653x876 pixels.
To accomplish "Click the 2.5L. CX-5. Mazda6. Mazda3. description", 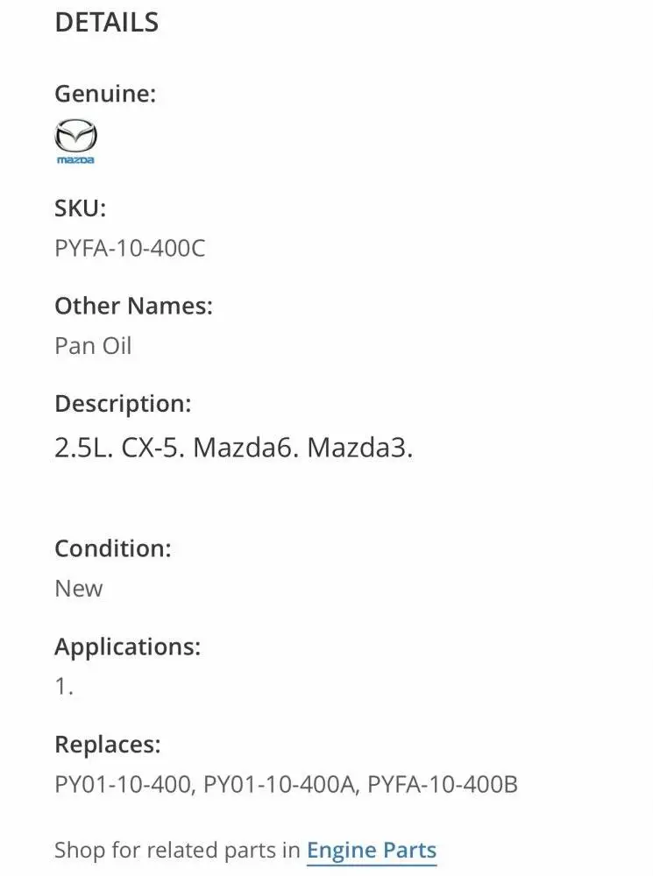I will tap(233, 448).
